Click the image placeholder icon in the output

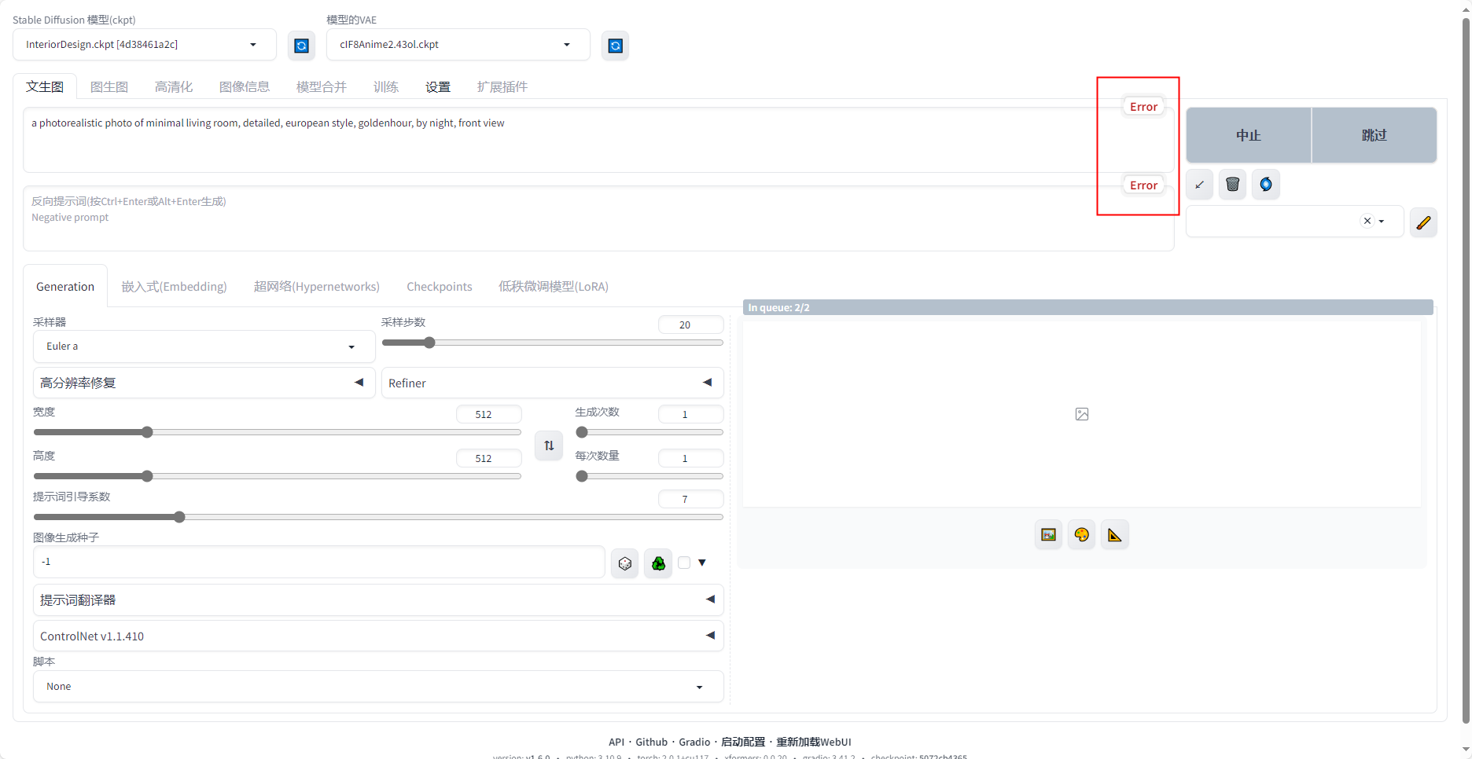pos(1082,414)
